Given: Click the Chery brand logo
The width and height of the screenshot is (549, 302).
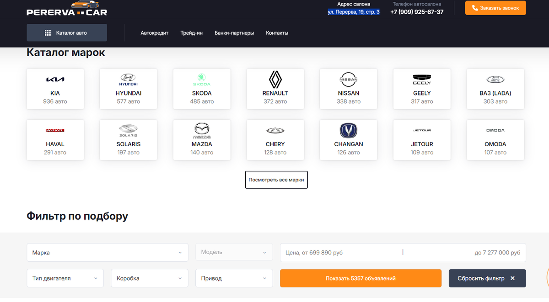Looking at the screenshot, I should pos(275,131).
